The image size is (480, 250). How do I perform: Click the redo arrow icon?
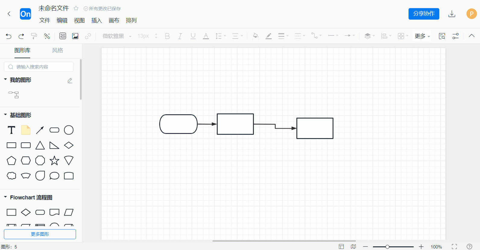coord(21,36)
